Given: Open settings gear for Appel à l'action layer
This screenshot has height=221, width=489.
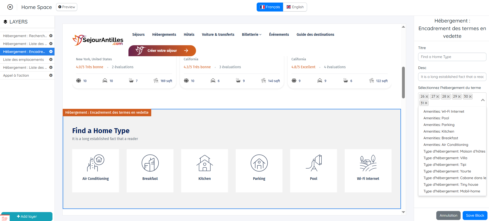Looking at the screenshot, I should pyautogui.click(x=51, y=75).
